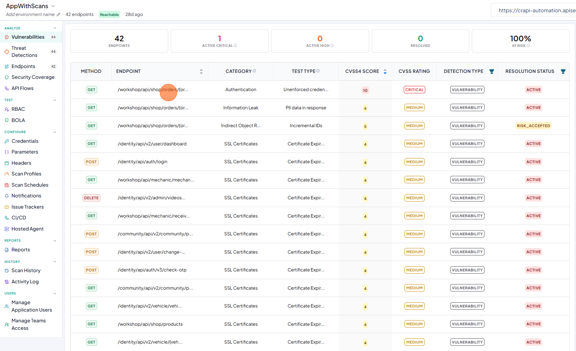Viewport: 576px width, 351px height.
Task: Click 'Information Leak' category cell
Action: tap(241, 108)
